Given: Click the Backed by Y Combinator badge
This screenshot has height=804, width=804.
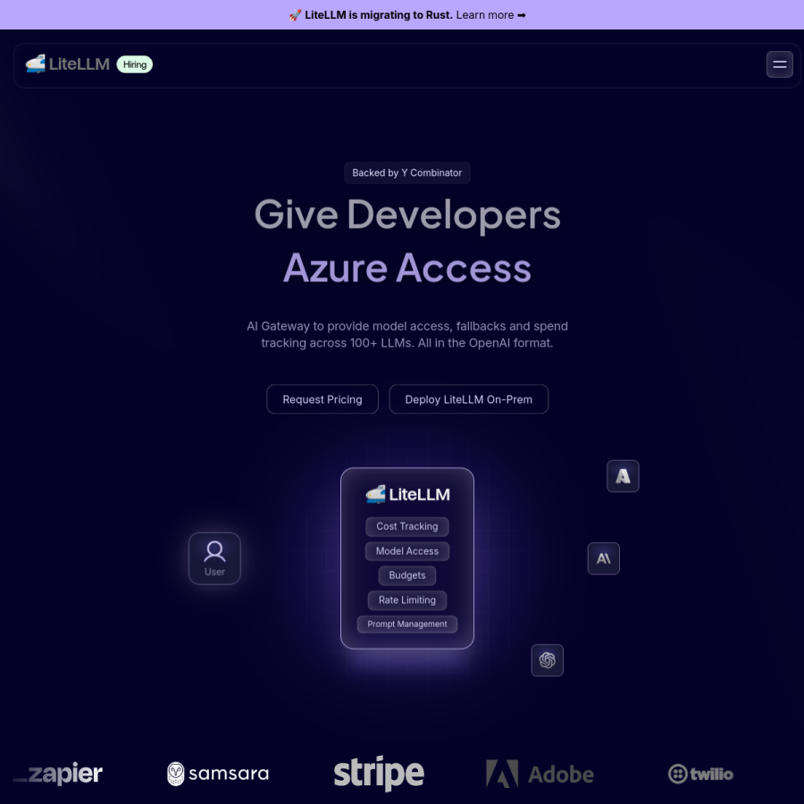Looking at the screenshot, I should (406, 172).
